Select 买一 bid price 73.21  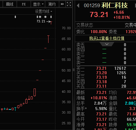tap(101, 68)
